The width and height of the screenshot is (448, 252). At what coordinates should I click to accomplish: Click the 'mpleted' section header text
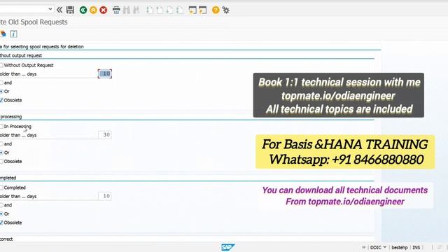pos(8,178)
